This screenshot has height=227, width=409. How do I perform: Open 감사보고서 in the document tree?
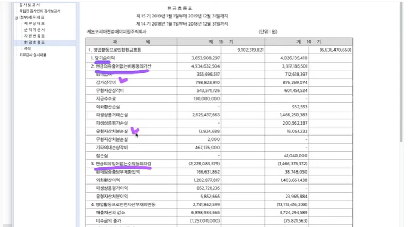[30, 5]
